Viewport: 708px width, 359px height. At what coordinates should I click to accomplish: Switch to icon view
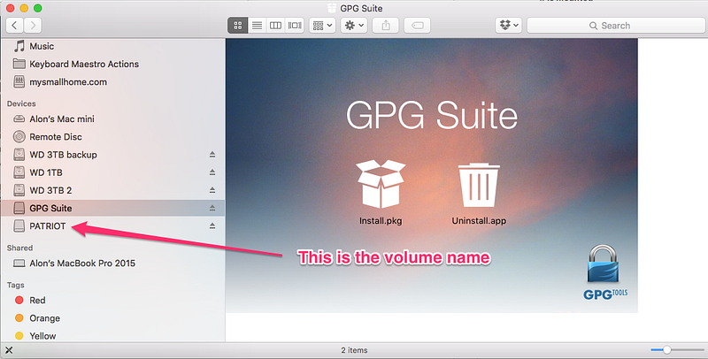pos(237,26)
